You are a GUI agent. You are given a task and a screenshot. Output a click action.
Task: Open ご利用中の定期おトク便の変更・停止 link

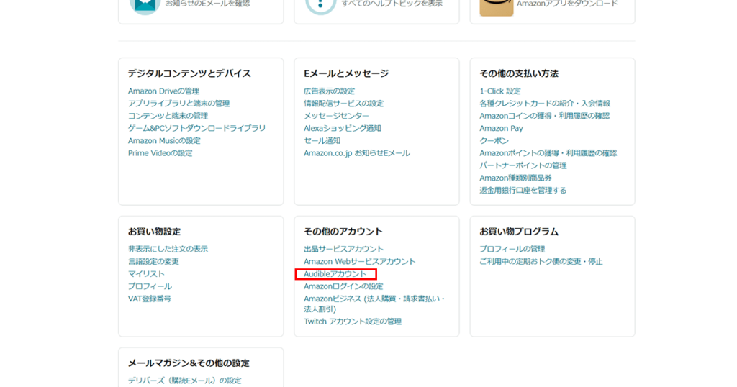[541, 261]
